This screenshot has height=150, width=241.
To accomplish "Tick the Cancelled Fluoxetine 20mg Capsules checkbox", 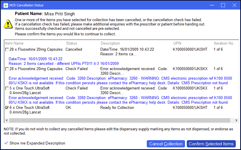I will coord(7,50).
